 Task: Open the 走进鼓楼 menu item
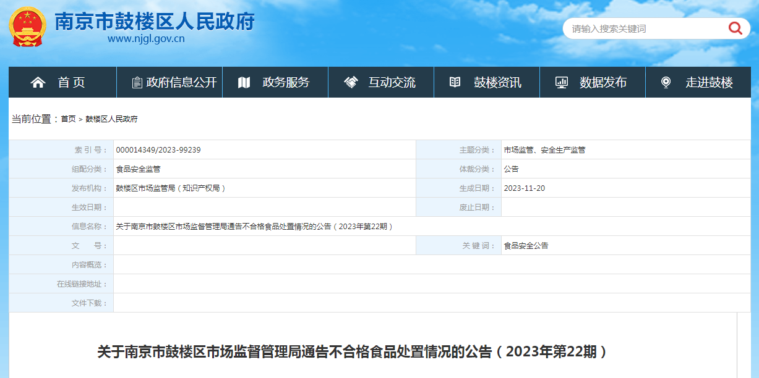(x=709, y=82)
